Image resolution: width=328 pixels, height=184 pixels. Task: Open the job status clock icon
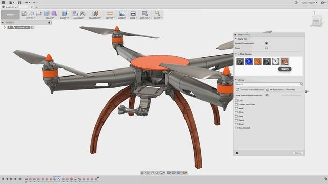click(x=296, y=3)
